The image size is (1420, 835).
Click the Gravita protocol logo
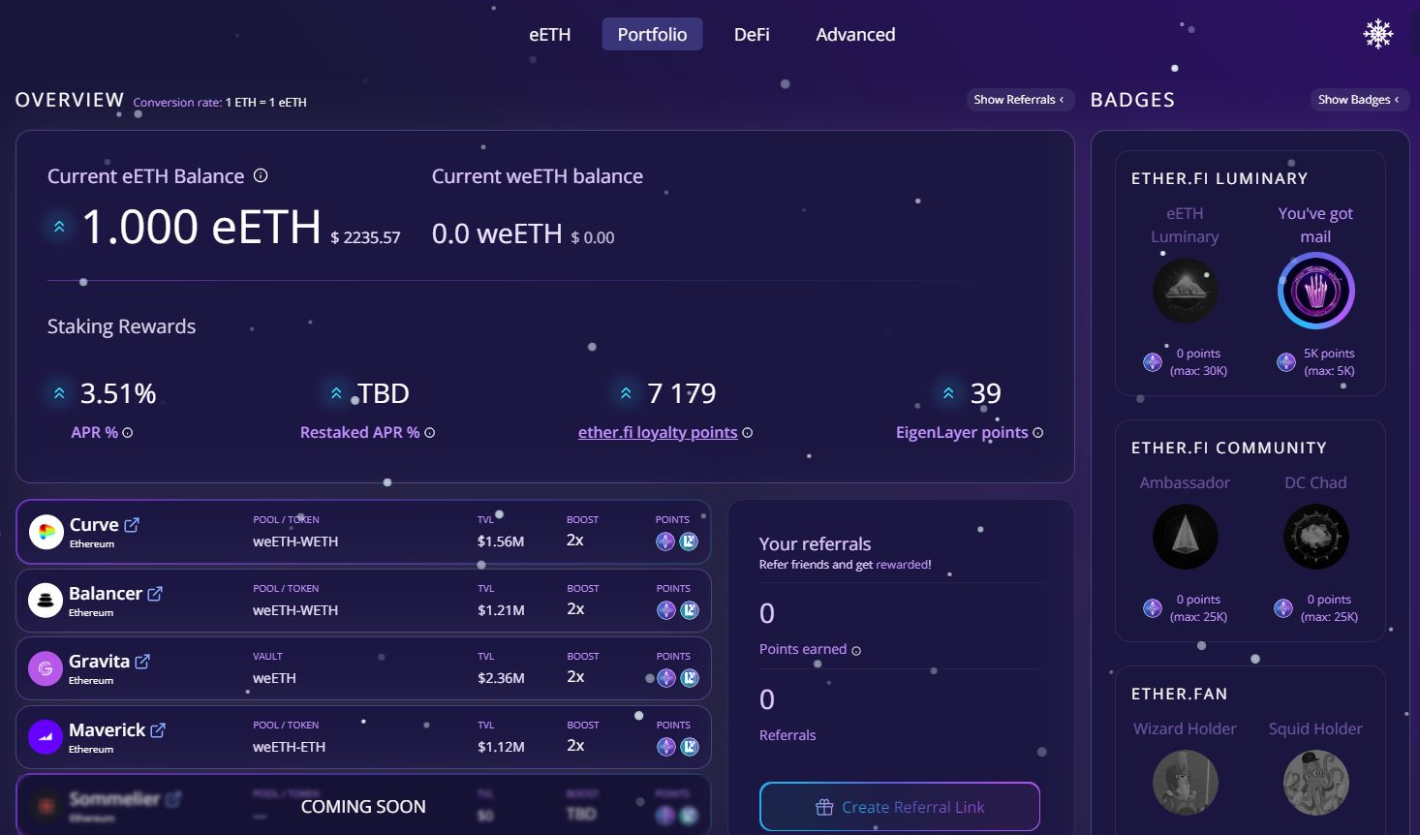(46, 668)
